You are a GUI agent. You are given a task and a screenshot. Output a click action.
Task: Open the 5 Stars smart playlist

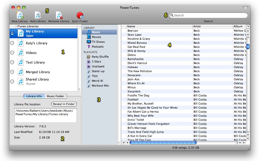(96, 62)
